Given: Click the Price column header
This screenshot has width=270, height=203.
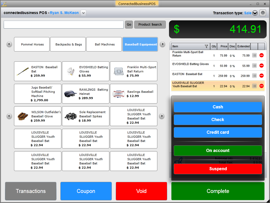Looking at the screenshot, I should pos(223,46).
